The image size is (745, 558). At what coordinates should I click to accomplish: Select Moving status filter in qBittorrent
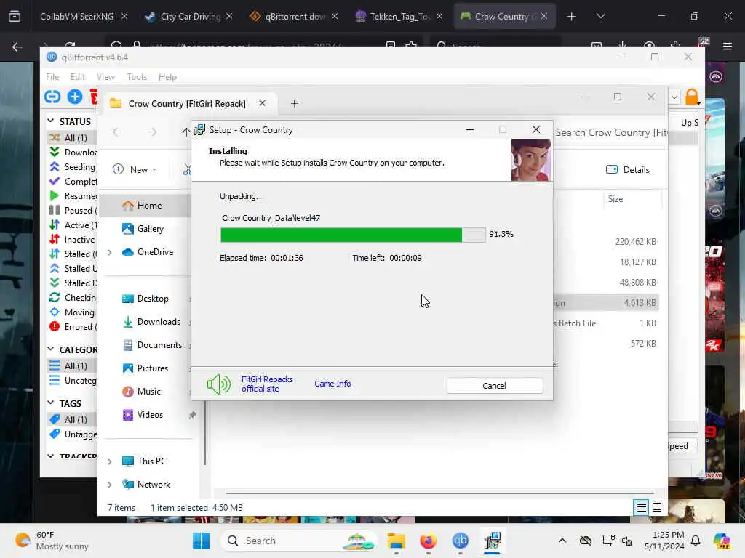73,312
